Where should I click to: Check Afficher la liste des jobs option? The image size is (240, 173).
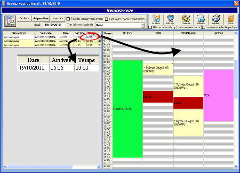[x=150, y=27]
